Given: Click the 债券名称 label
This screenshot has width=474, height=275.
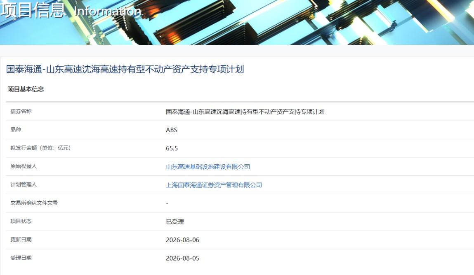Looking at the screenshot, I should tap(21, 111).
